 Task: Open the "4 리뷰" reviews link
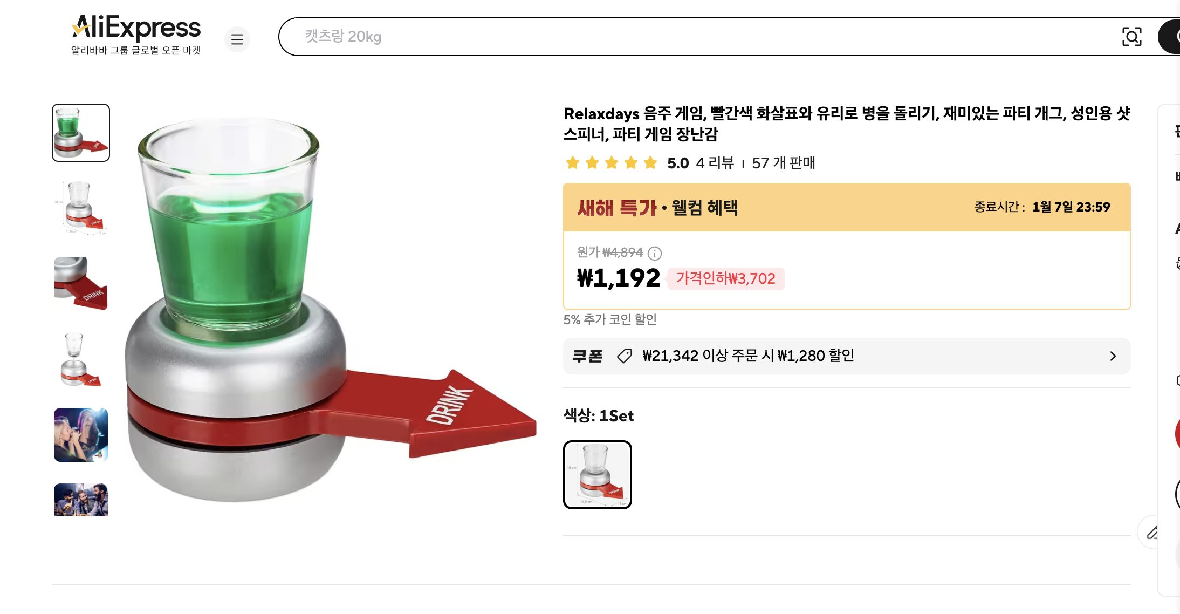(714, 163)
